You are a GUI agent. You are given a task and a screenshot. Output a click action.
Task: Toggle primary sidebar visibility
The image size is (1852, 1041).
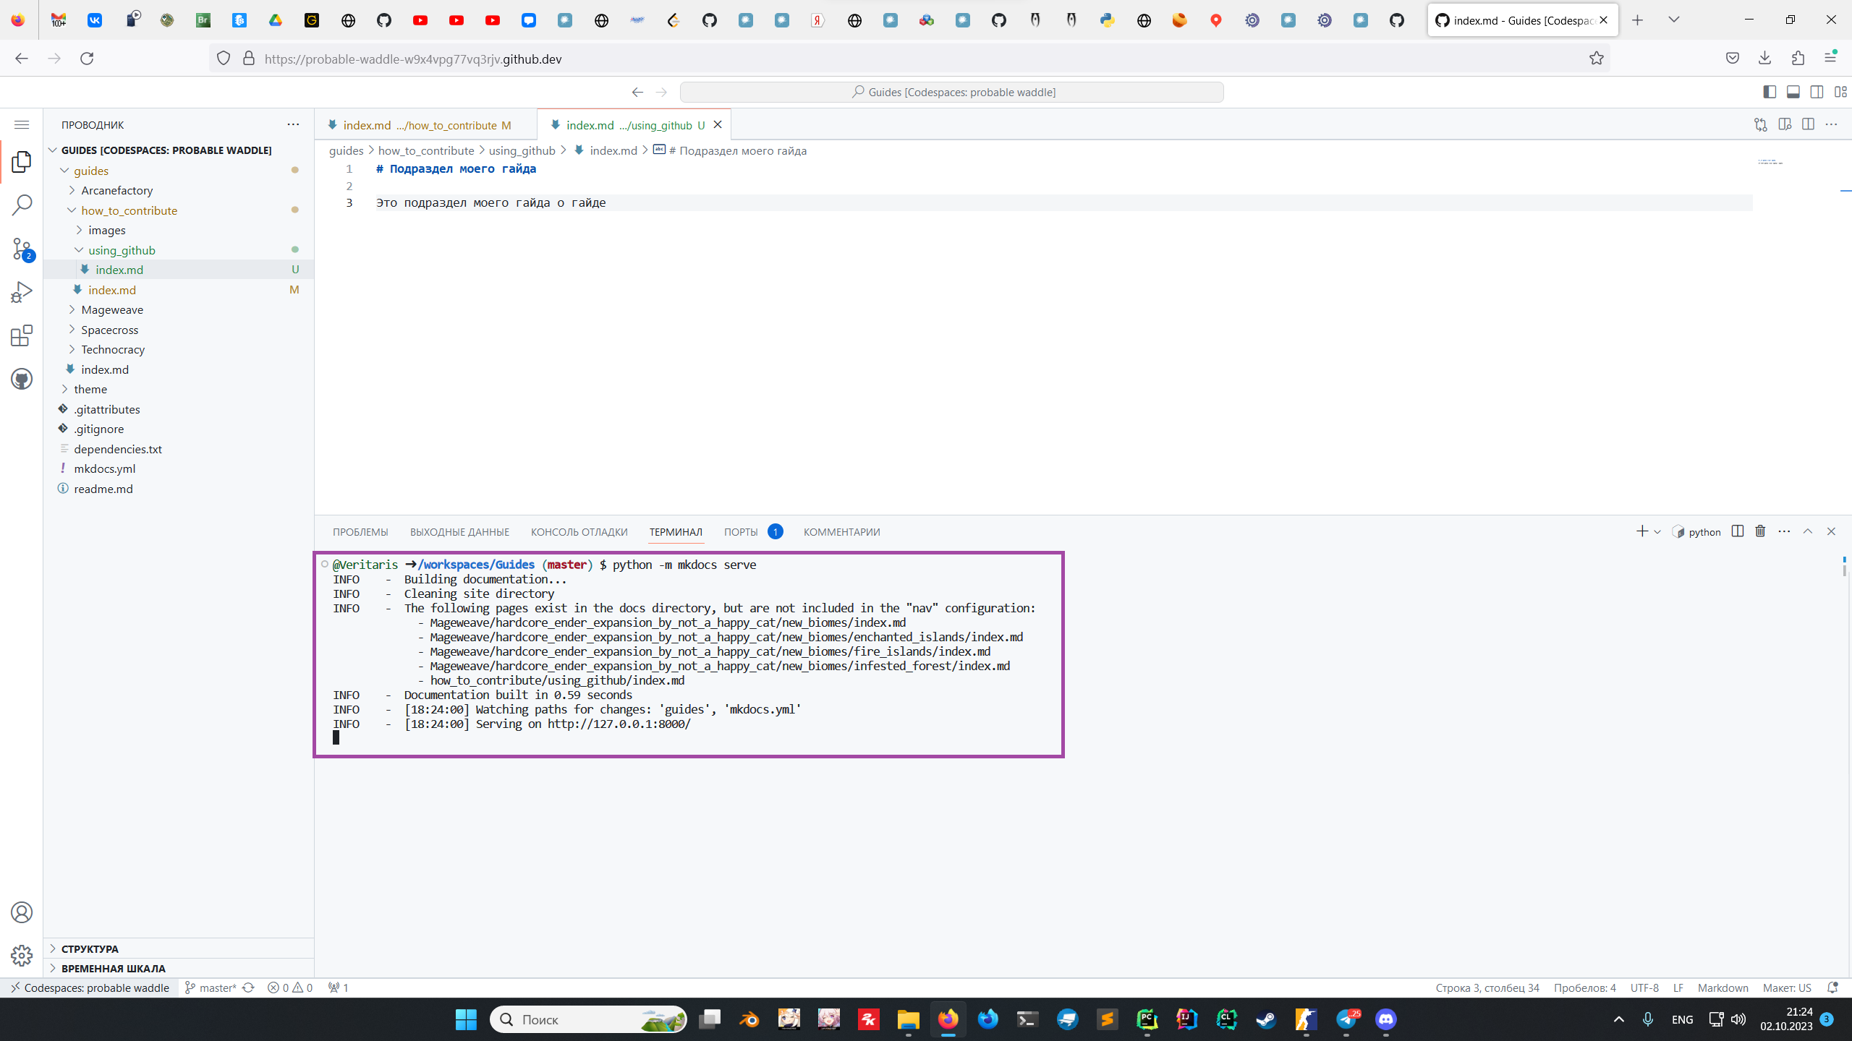(1770, 92)
